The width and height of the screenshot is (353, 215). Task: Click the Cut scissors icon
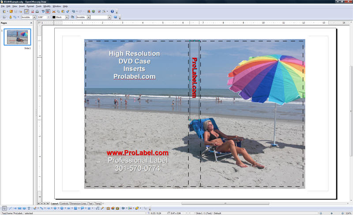[x=54, y=11]
